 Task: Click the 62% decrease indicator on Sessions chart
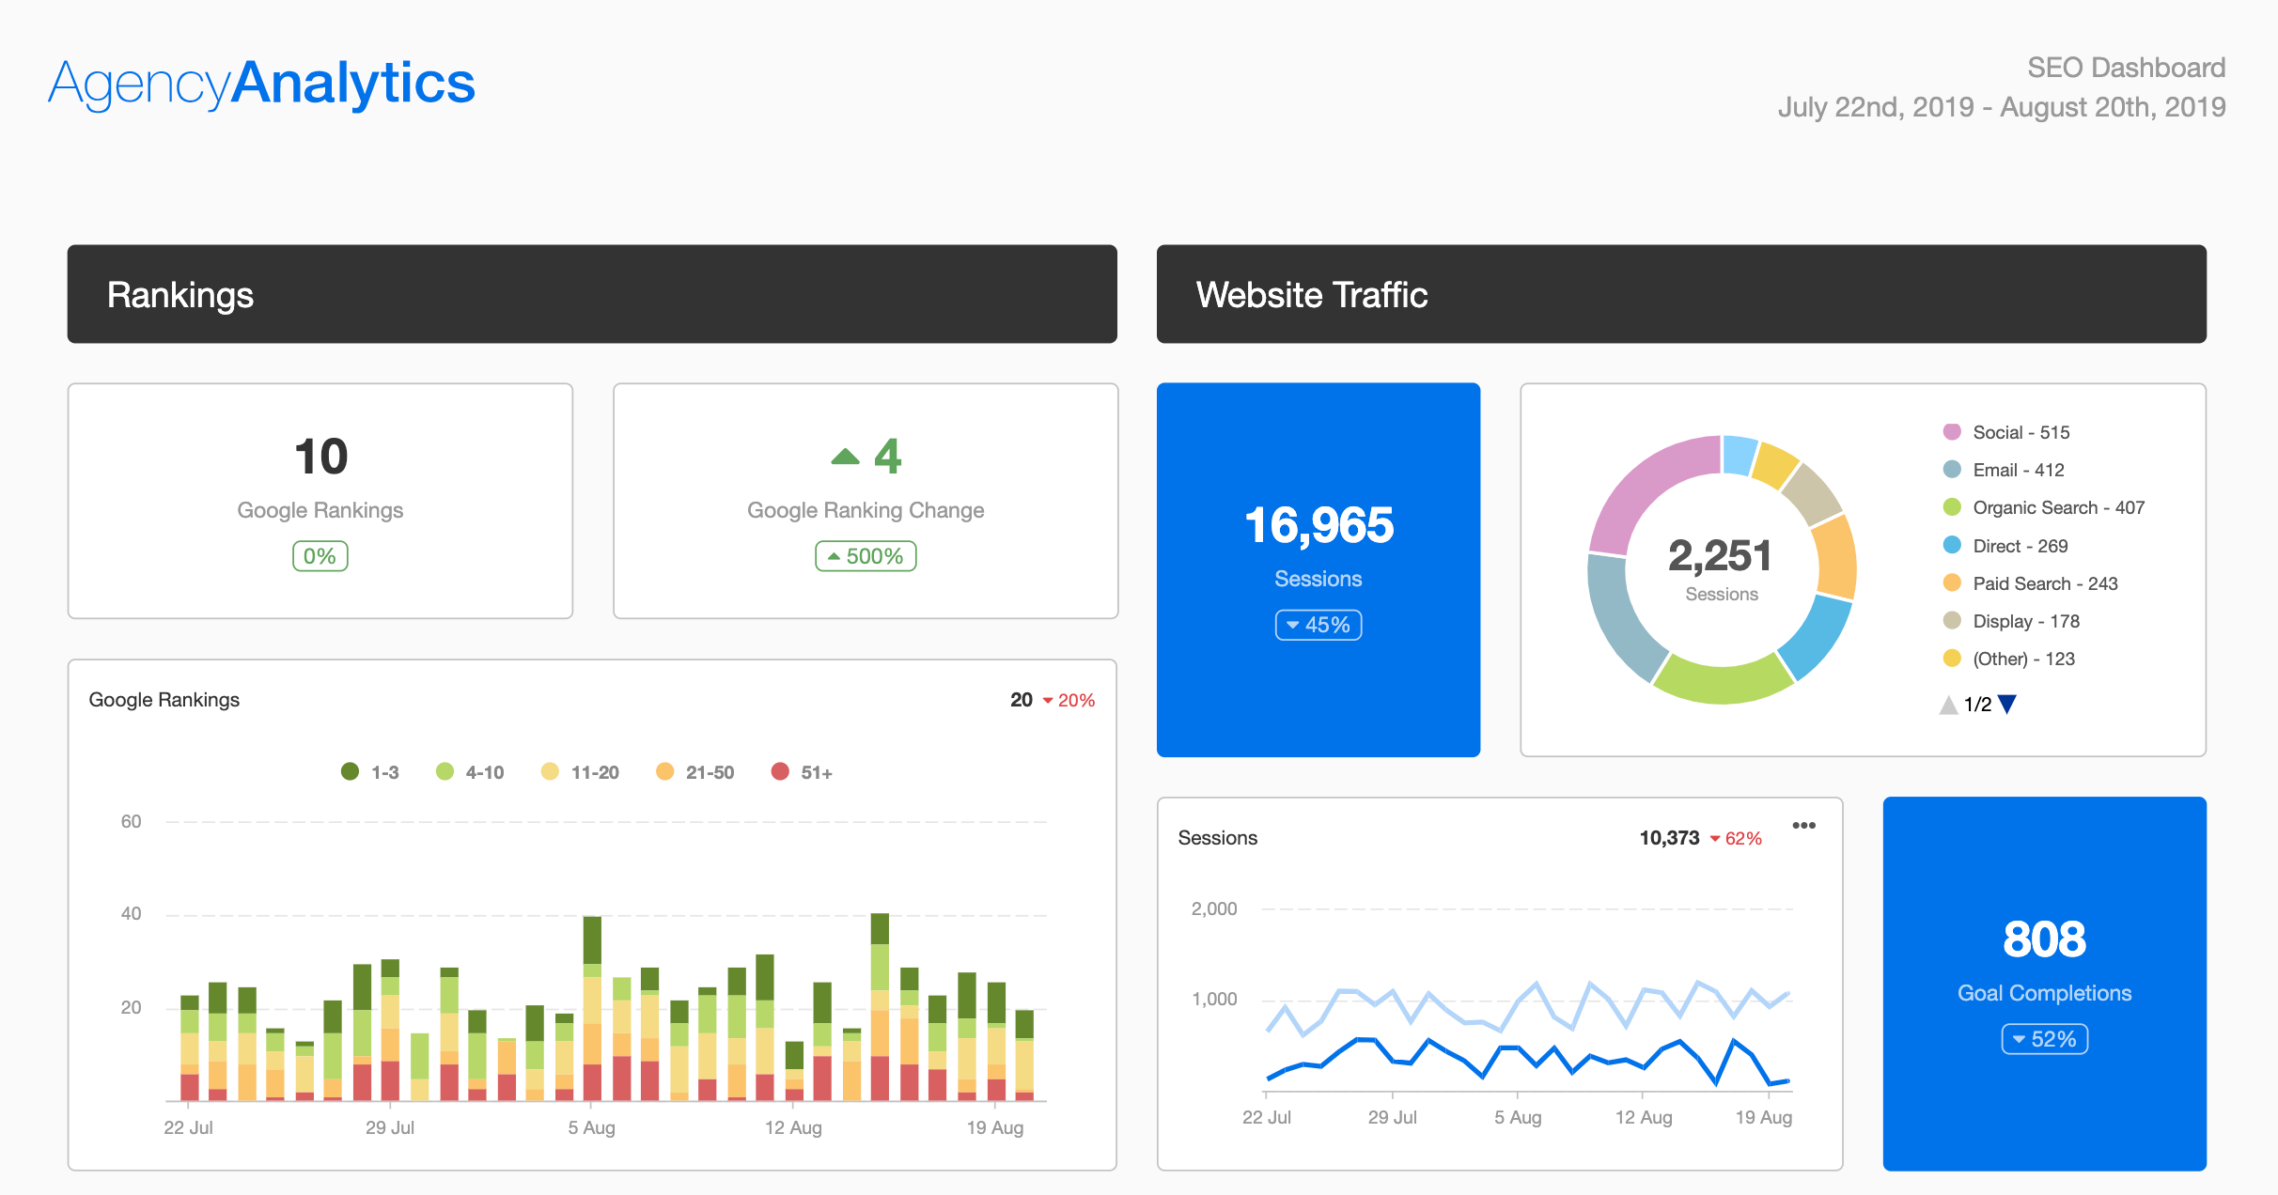pos(1736,838)
